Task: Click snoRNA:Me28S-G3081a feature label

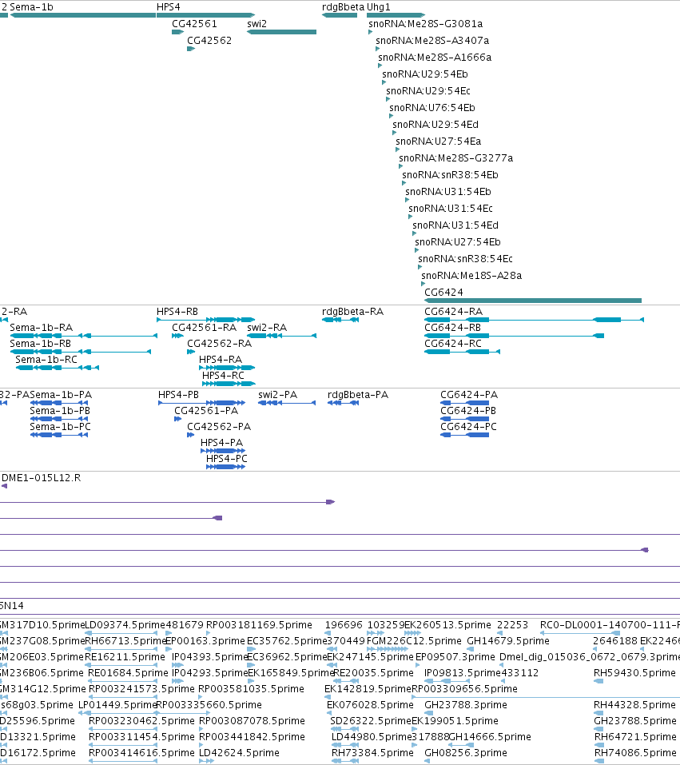Action: (x=425, y=24)
